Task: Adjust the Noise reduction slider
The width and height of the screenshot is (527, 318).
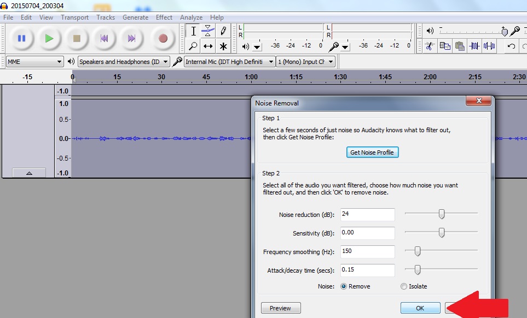Action: (441, 213)
